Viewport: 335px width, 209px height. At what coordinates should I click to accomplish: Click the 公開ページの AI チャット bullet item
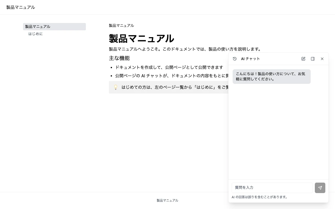tap(172, 76)
